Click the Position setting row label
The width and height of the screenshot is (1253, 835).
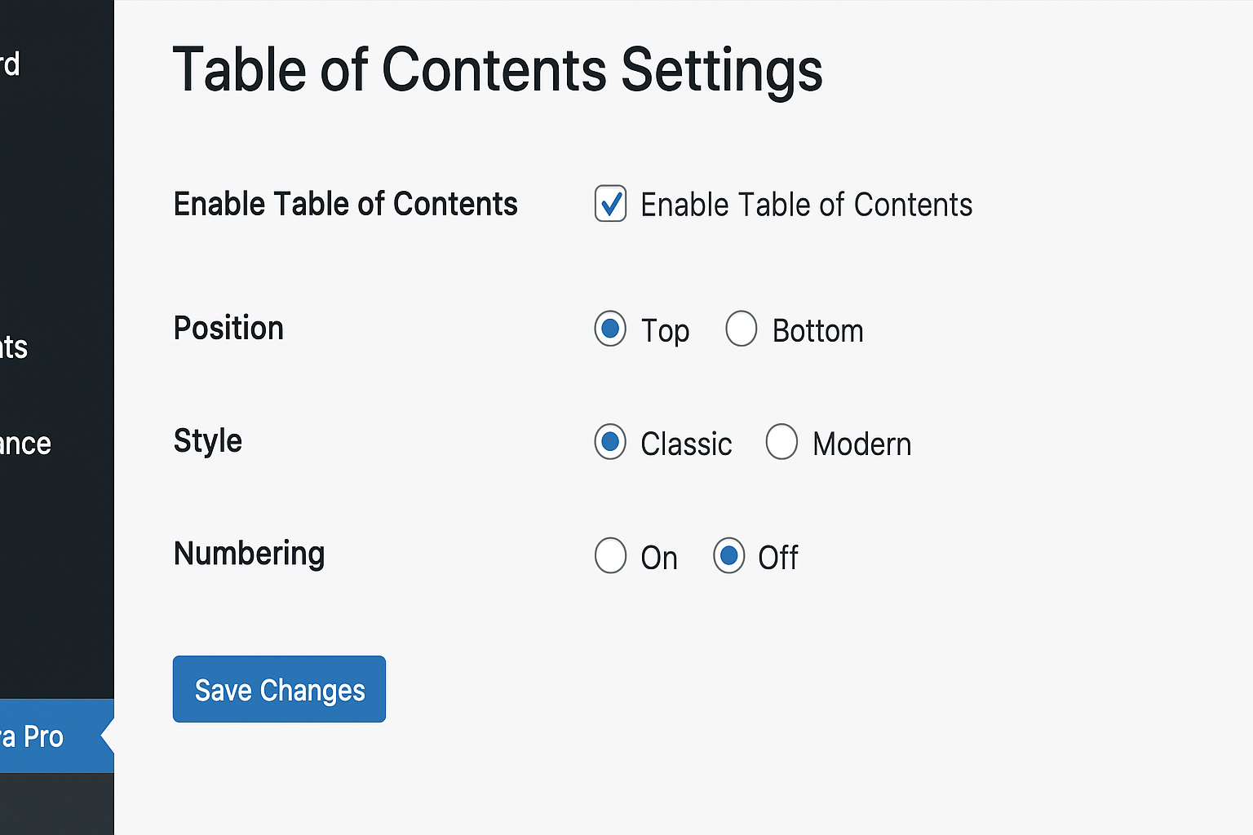pos(228,329)
